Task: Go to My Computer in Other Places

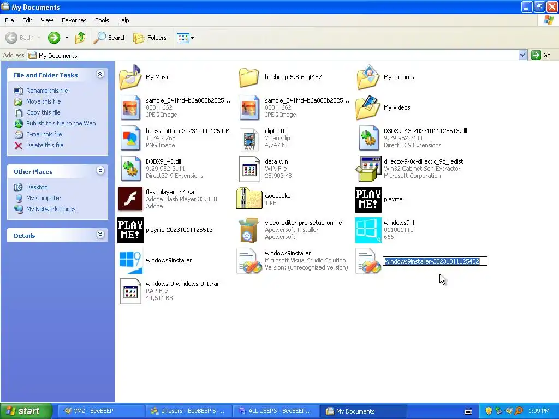Action: point(44,198)
